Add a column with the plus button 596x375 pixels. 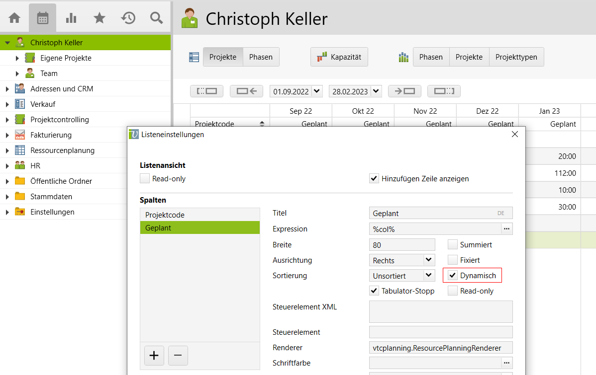(x=154, y=356)
